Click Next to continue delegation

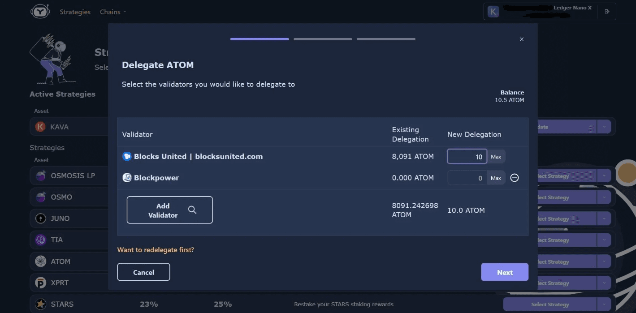tap(505, 272)
